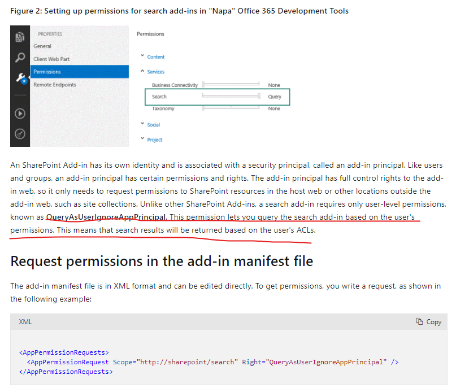Click the opening AppPermissionRequests tag line
456x388 pixels.
(x=64, y=352)
